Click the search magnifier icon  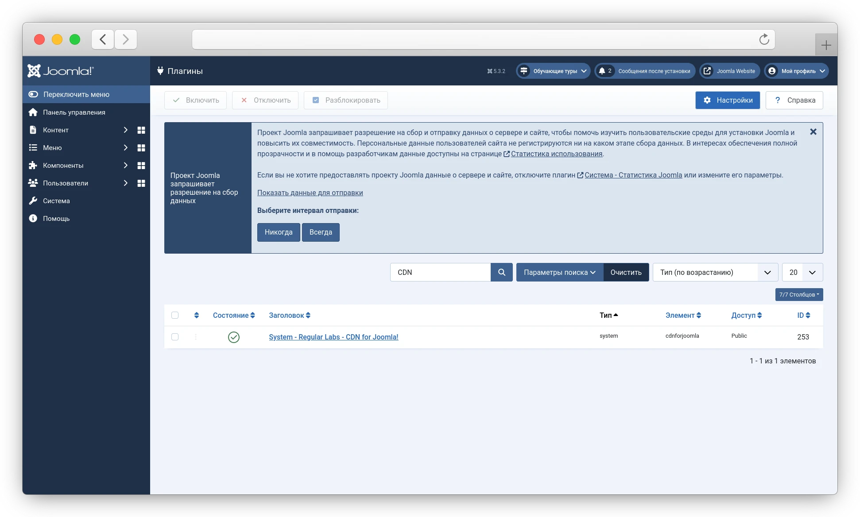[x=502, y=272]
